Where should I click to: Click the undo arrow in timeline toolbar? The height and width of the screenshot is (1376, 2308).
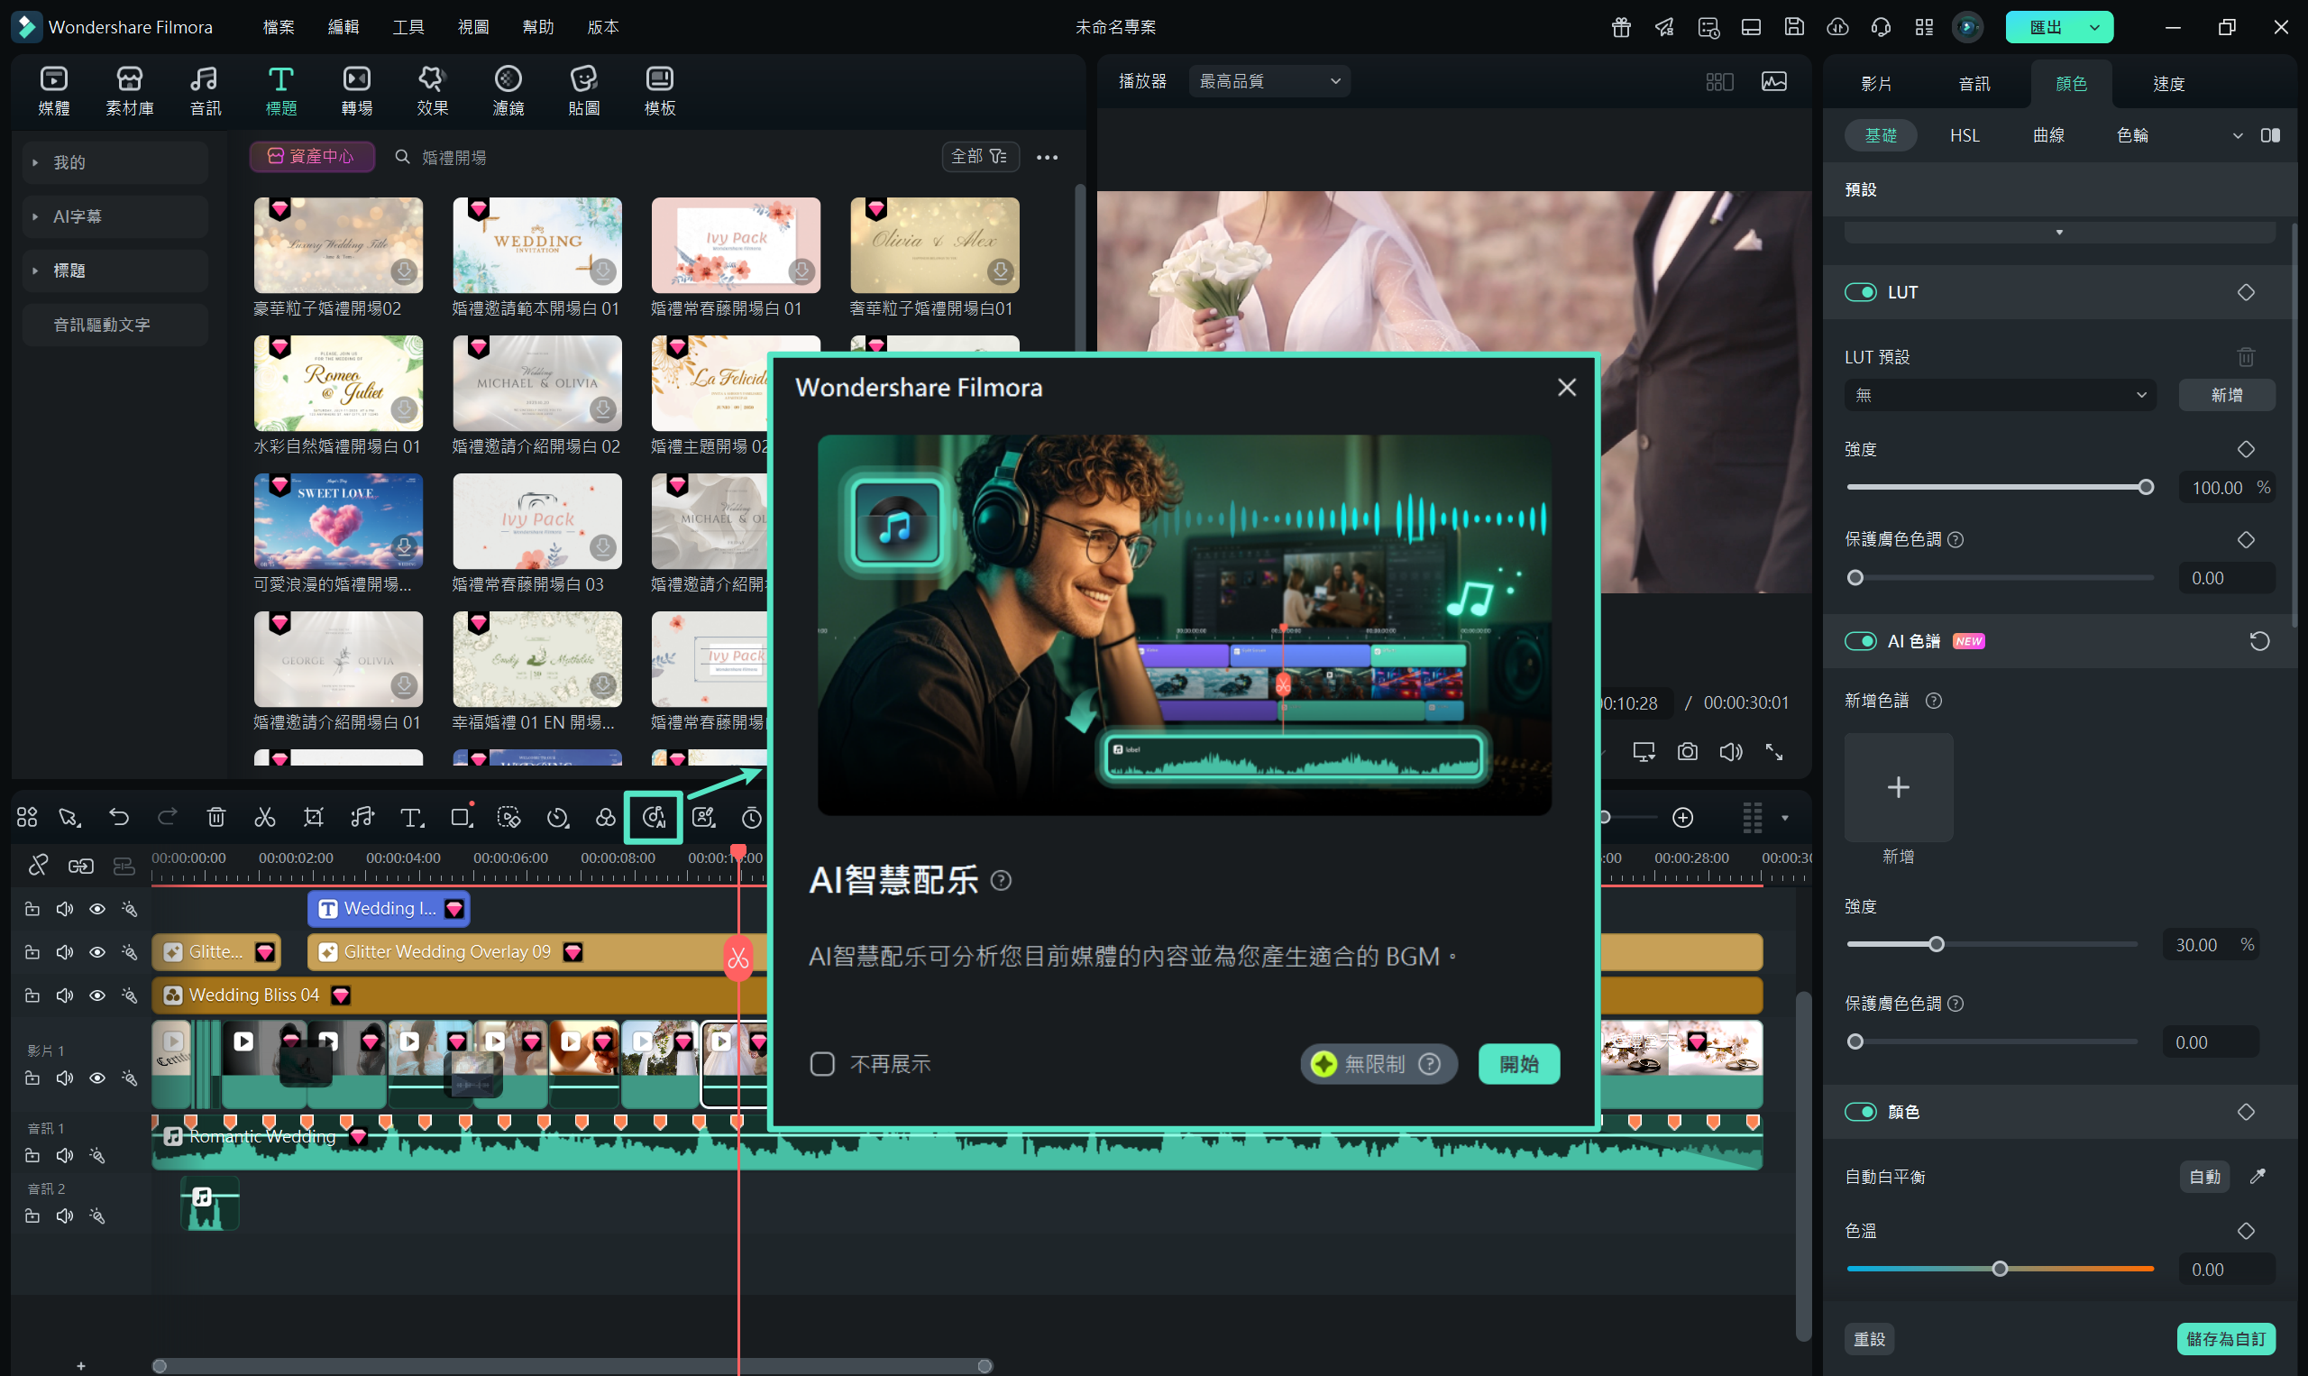119,817
